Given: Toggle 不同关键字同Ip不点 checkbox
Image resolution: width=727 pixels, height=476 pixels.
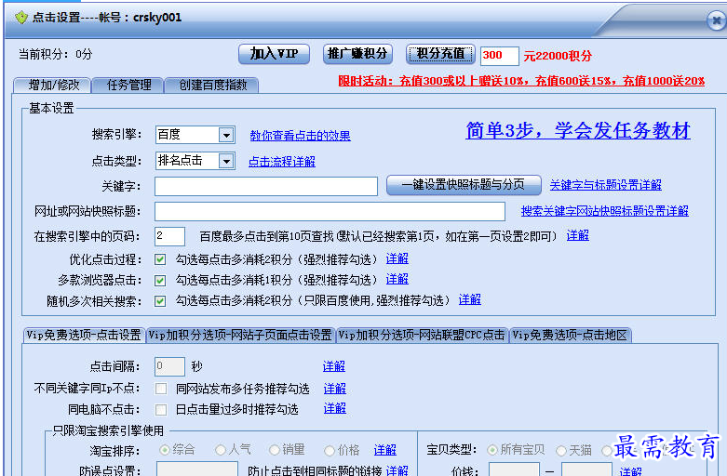Looking at the screenshot, I should point(161,389).
